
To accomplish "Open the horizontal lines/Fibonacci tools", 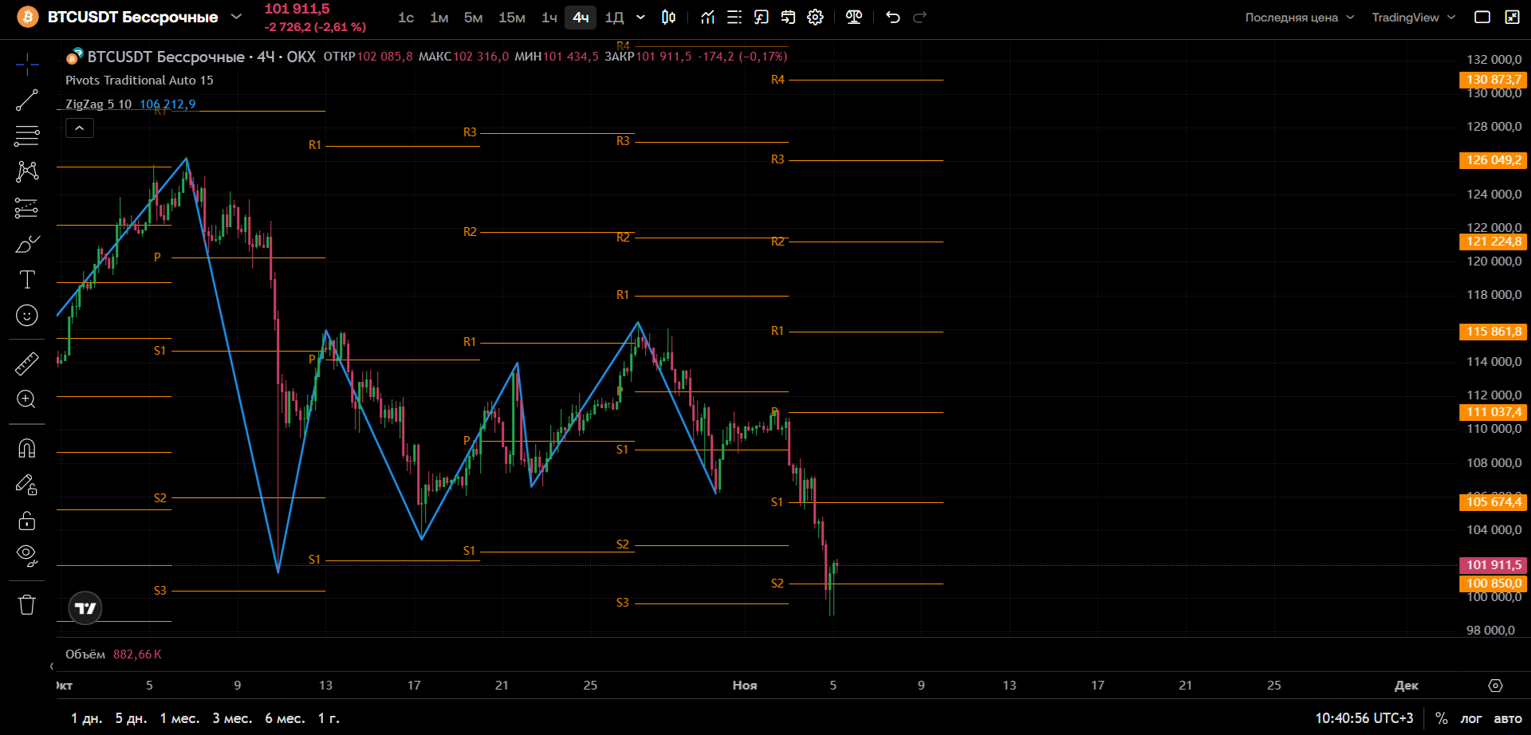I will click(27, 136).
